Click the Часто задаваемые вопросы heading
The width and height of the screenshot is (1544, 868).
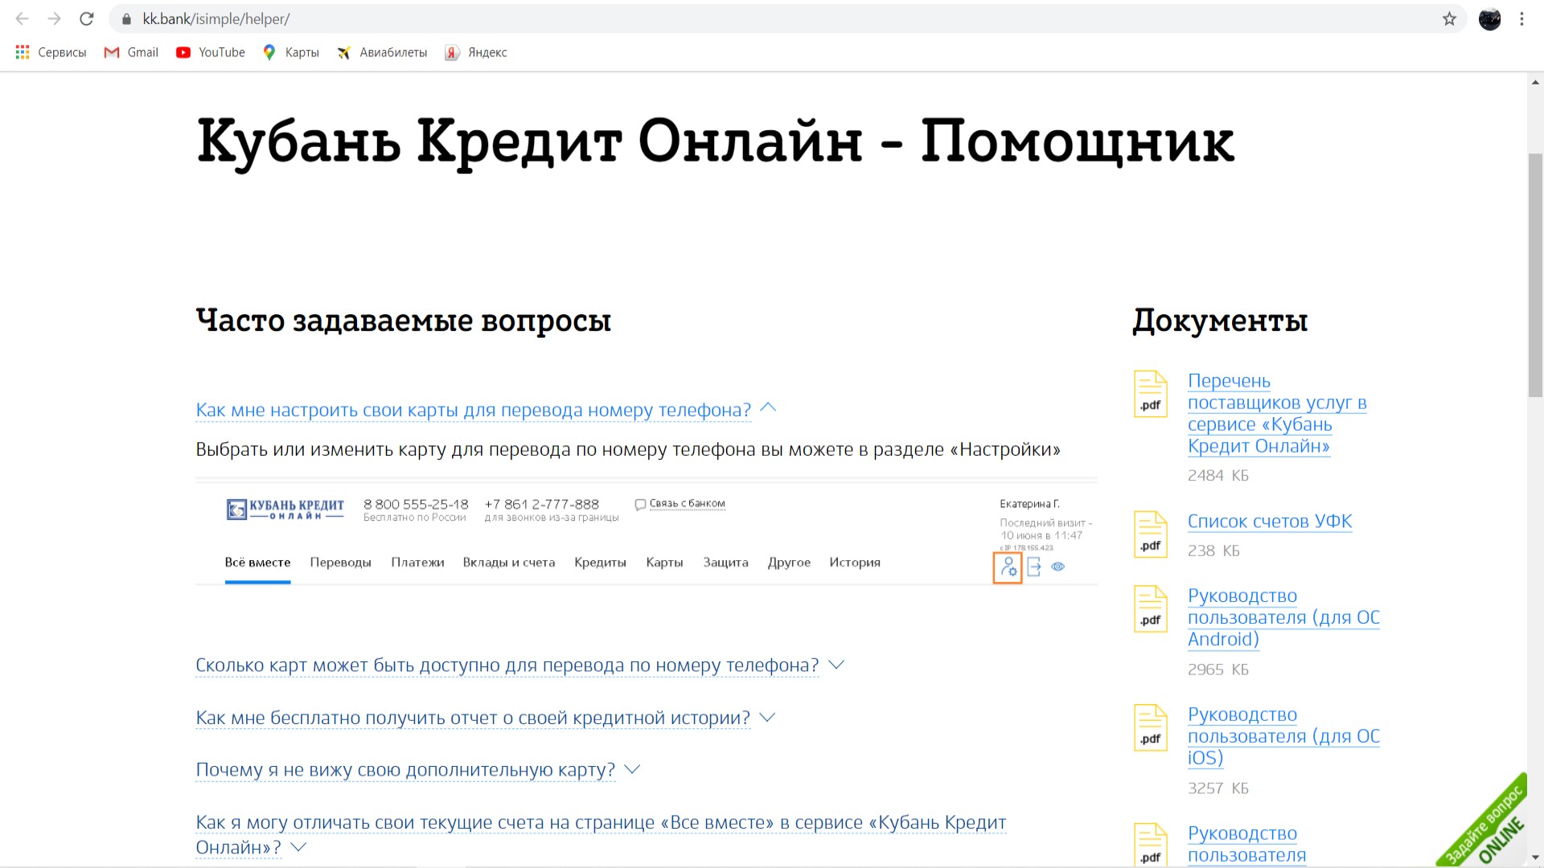[404, 320]
